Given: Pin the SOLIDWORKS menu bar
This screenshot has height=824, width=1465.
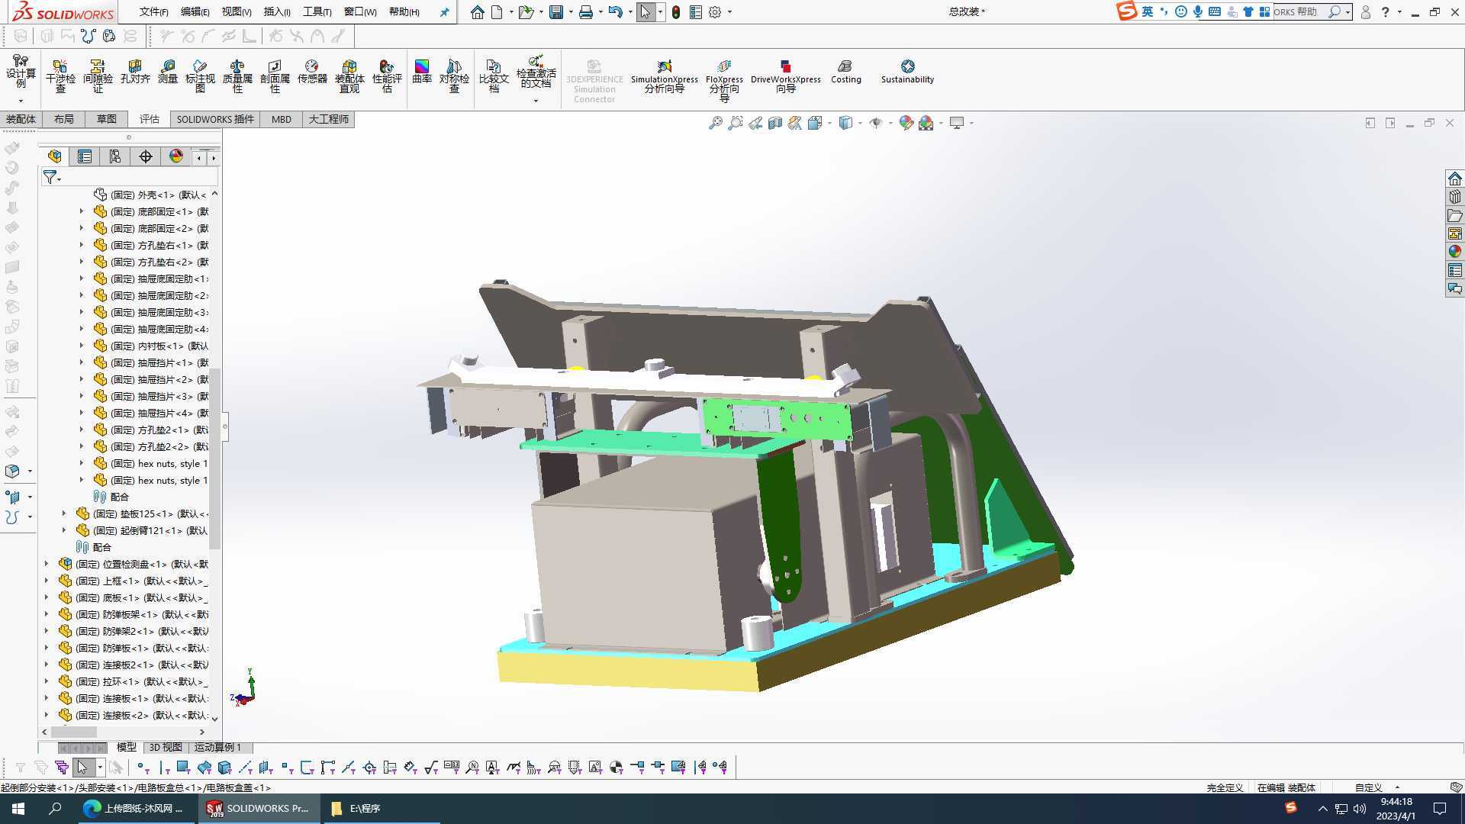Looking at the screenshot, I should click(x=444, y=11).
